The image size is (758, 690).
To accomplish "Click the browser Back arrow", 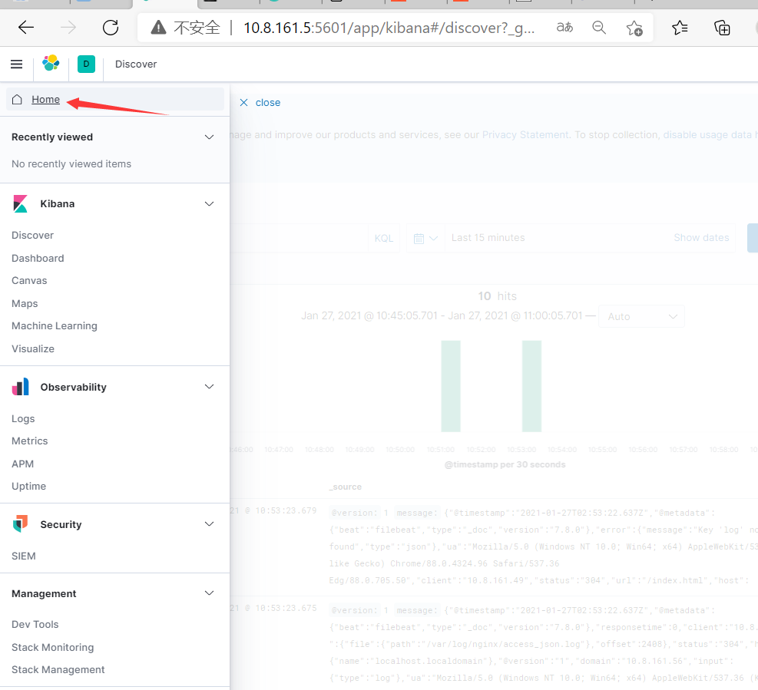I will (26, 28).
